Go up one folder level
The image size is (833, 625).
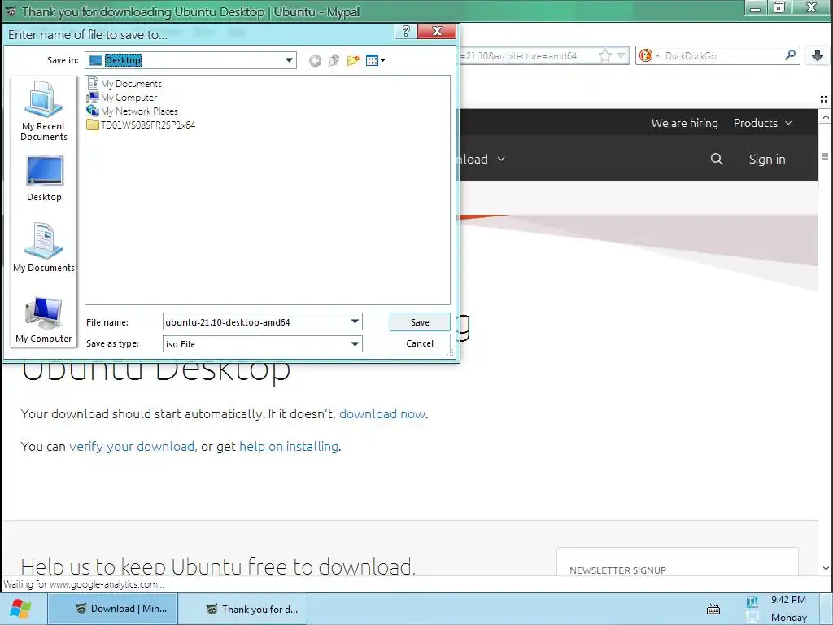[x=334, y=60]
